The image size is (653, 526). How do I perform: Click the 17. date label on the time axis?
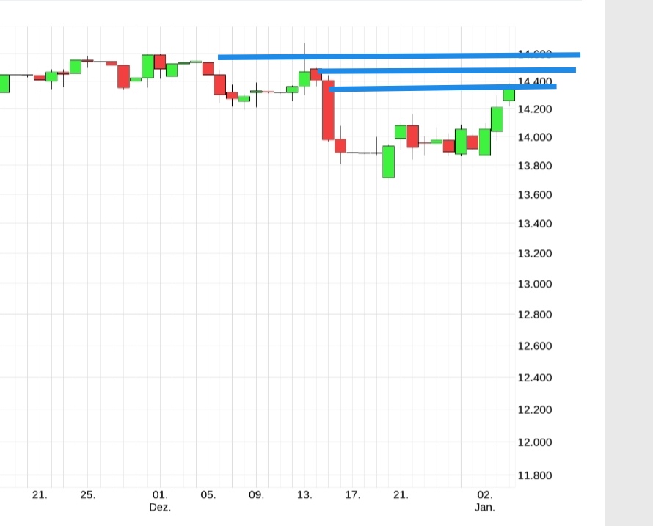pos(352,495)
